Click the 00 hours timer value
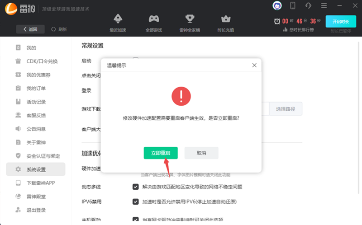Viewport: 362px width, 225px height. 285,21
